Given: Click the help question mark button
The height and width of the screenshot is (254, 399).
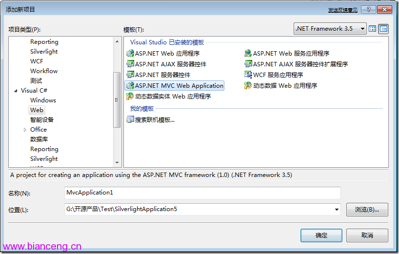Looking at the screenshot, I should 368,10.
